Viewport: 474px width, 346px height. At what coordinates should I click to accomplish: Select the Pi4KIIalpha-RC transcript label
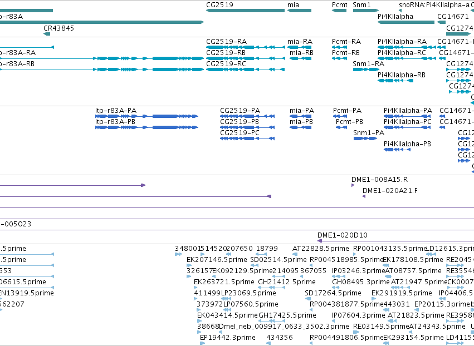[x=402, y=53]
